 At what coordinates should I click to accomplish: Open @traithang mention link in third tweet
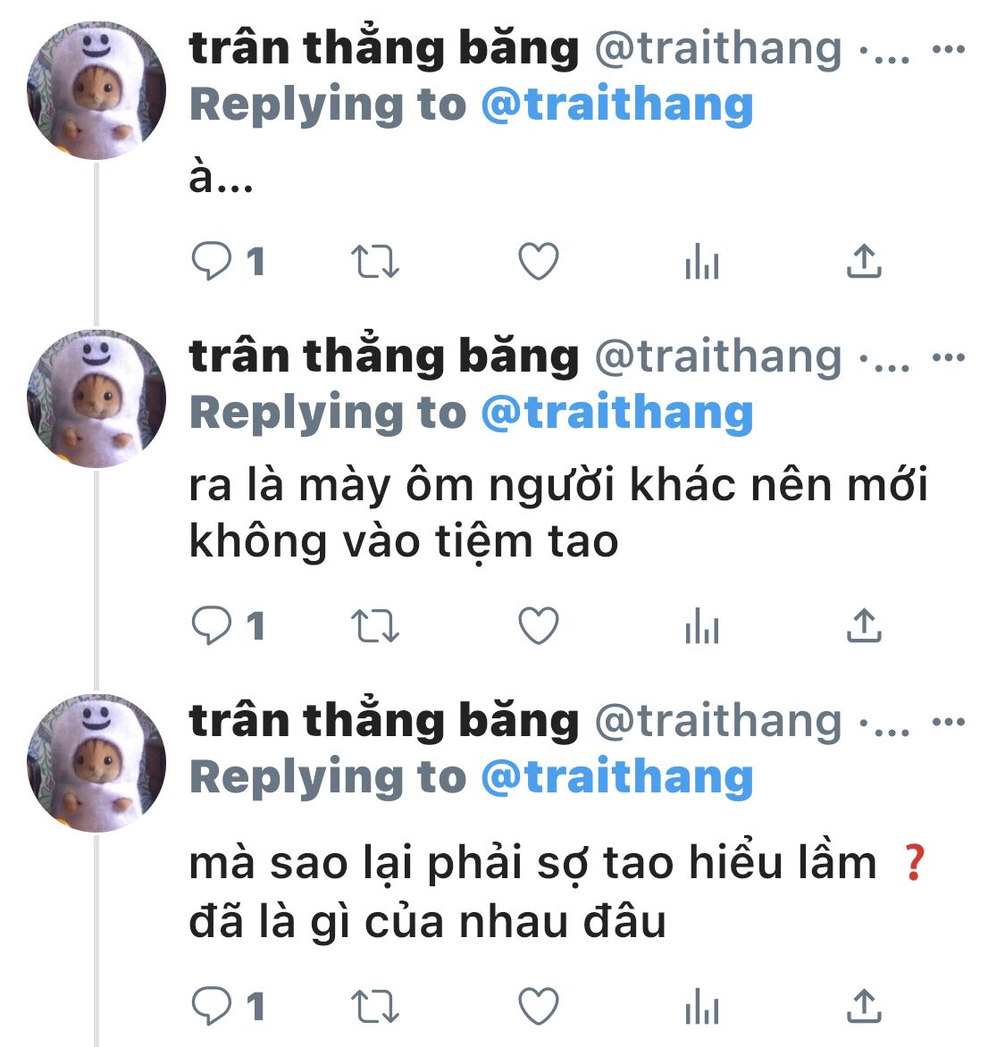pyautogui.click(x=617, y=778)
